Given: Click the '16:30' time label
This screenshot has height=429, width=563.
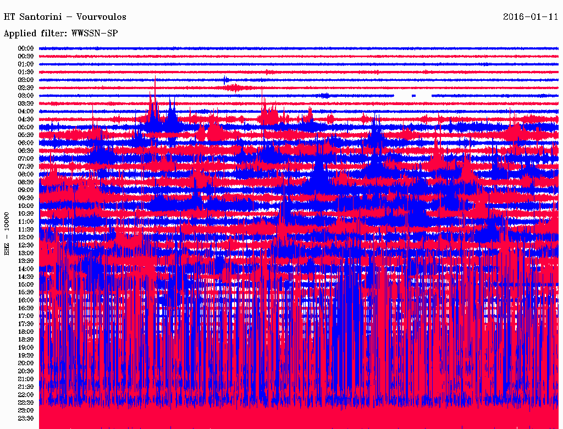Looking at the screenshot, I should pos(26,309).
